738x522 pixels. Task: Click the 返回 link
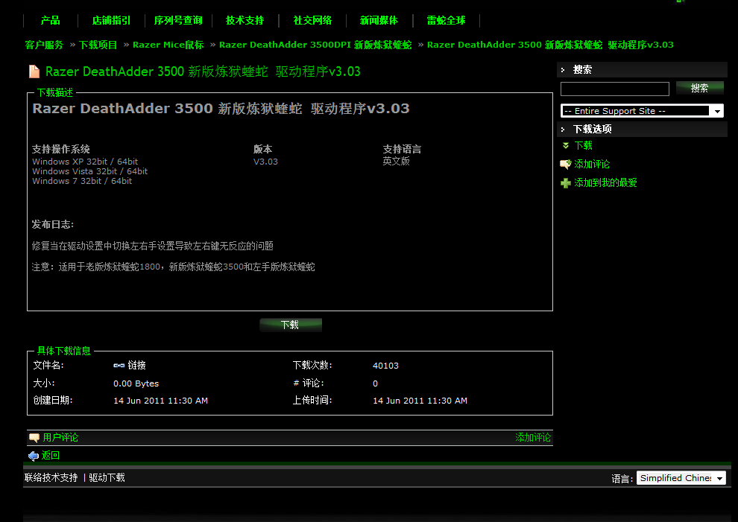pyautogui.click(x=51, y=456)
